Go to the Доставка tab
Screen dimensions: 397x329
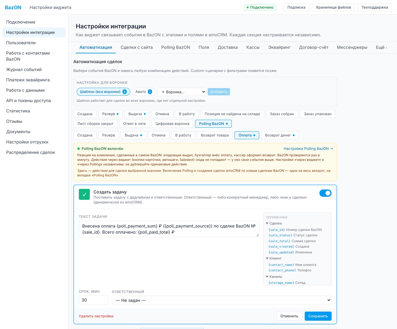click(228, 47)
